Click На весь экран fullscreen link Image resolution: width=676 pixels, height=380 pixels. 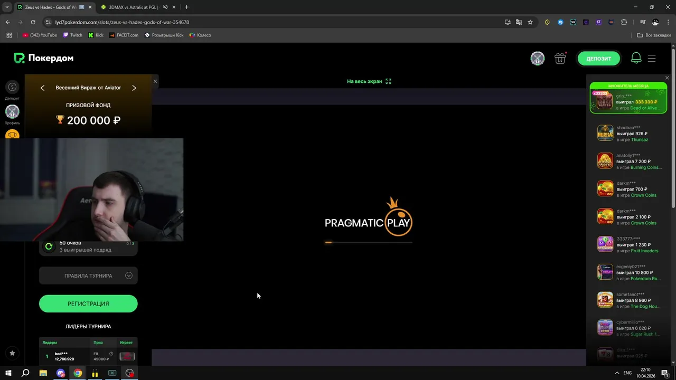(x=369, y=81)
